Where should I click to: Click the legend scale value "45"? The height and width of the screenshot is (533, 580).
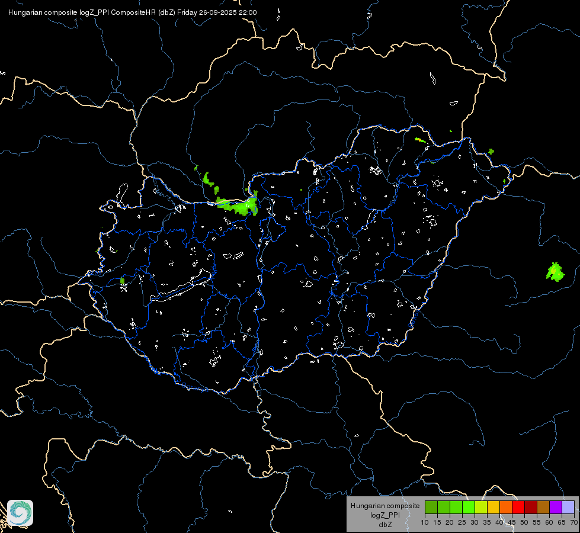click(511, 523)
